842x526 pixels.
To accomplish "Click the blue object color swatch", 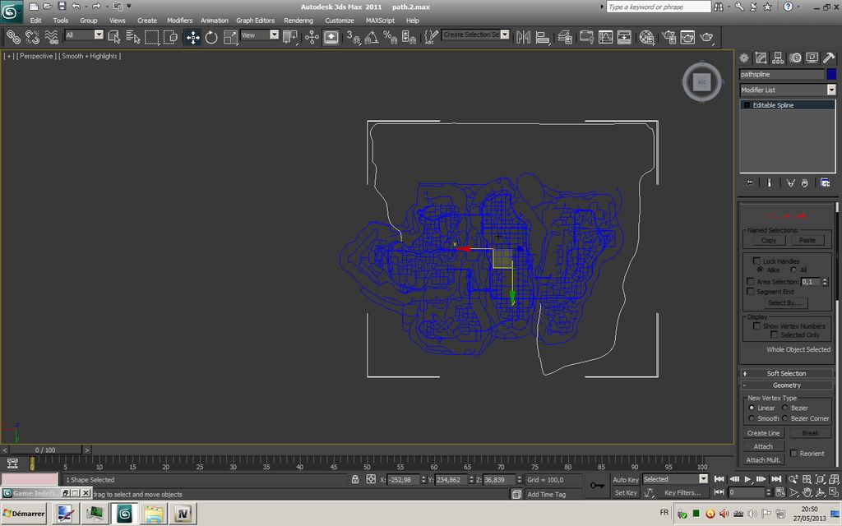I will click(x=831, y=74).
